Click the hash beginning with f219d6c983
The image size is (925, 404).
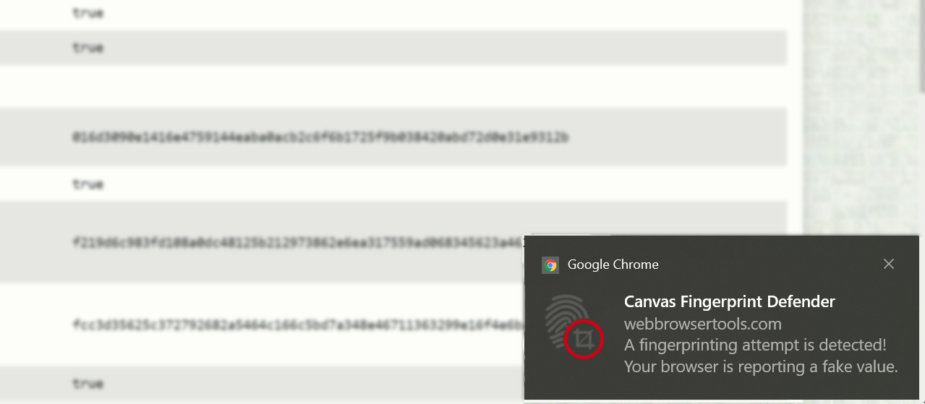(297, 242)
